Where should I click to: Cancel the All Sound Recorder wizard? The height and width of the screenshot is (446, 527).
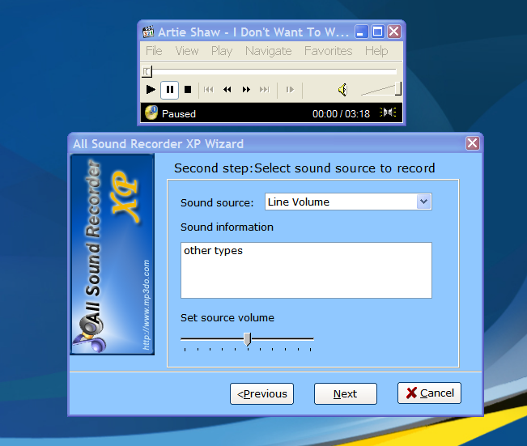click(x=429, y=393)
